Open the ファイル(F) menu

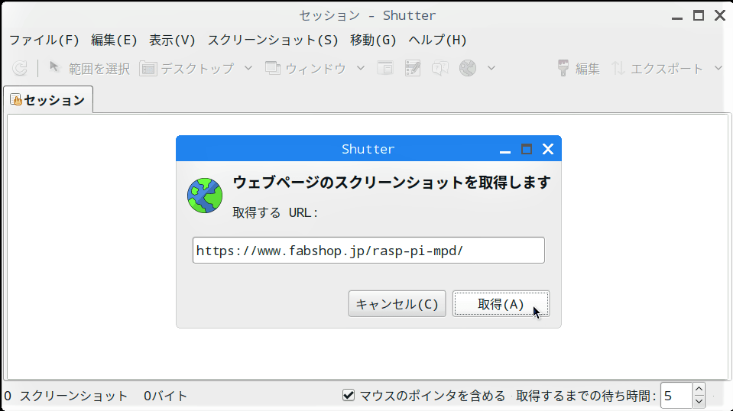point(44,40)
